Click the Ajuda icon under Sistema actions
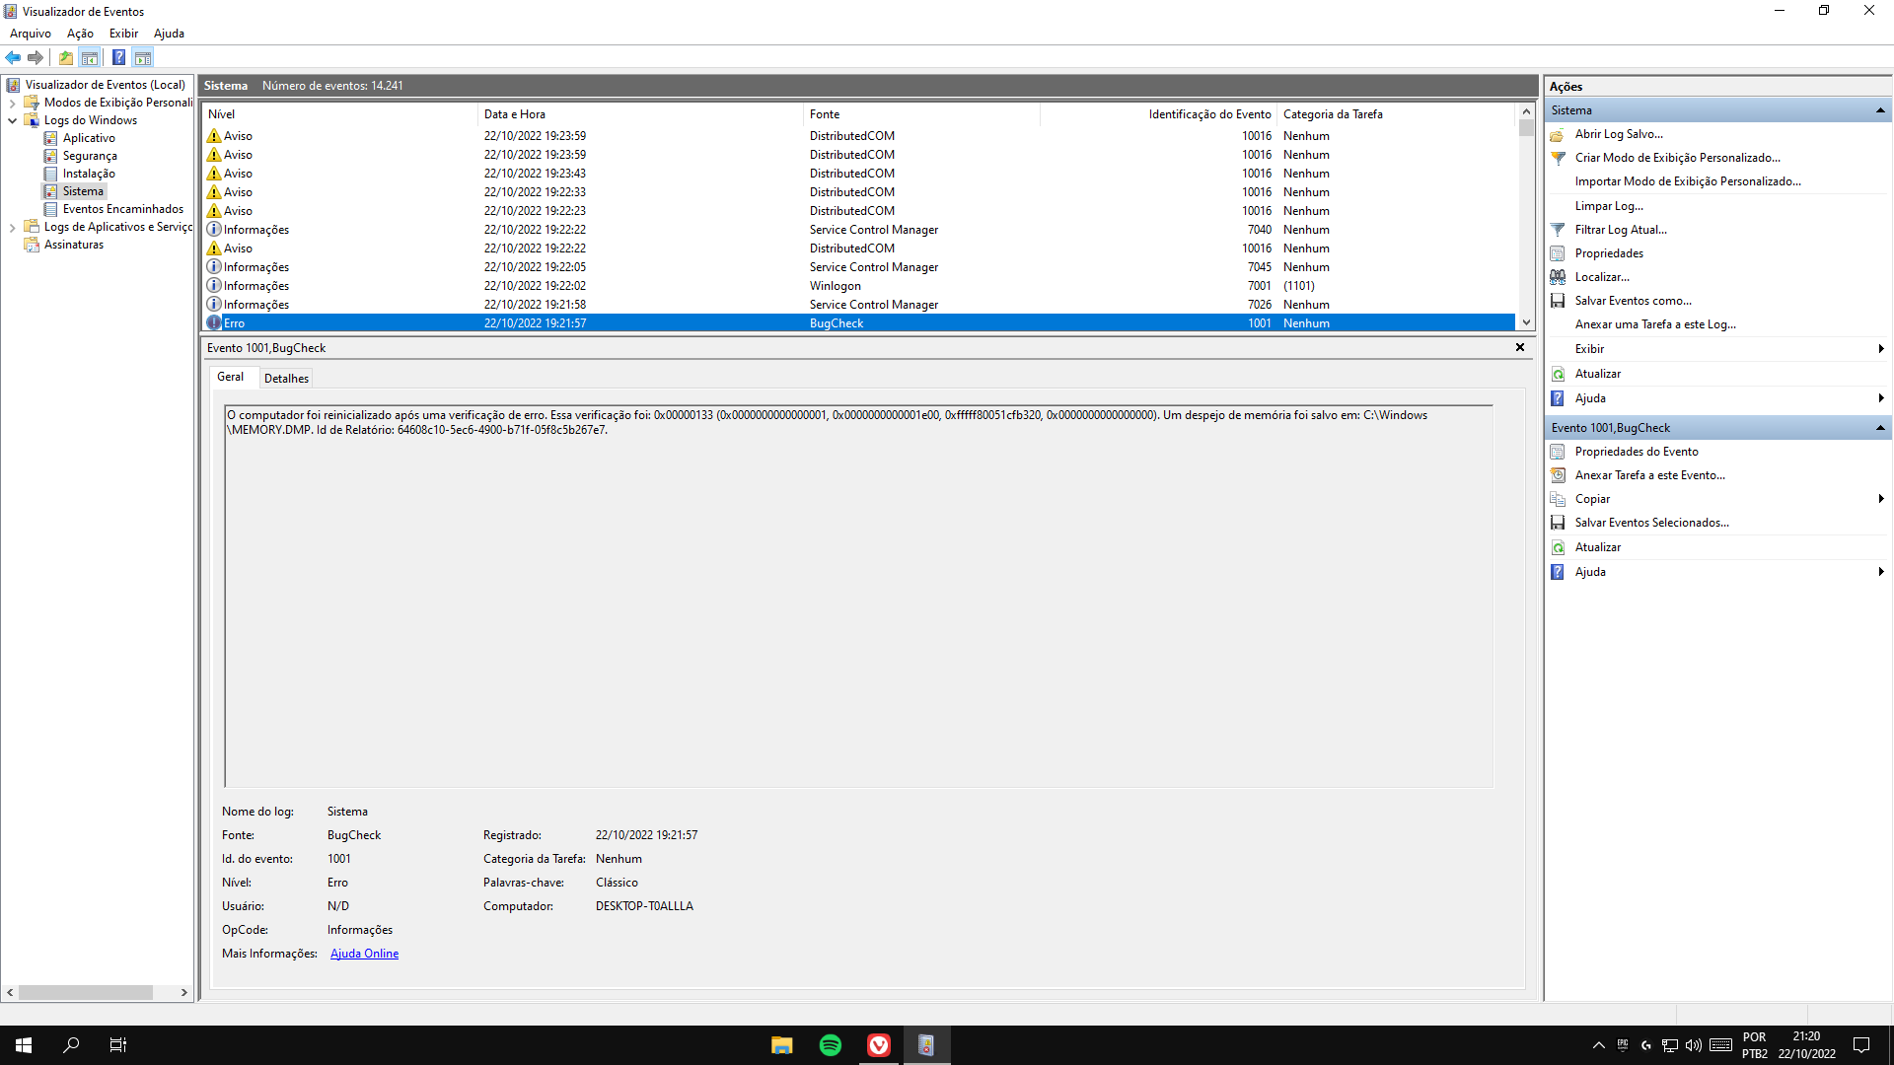 click(x=1558, y=398)
